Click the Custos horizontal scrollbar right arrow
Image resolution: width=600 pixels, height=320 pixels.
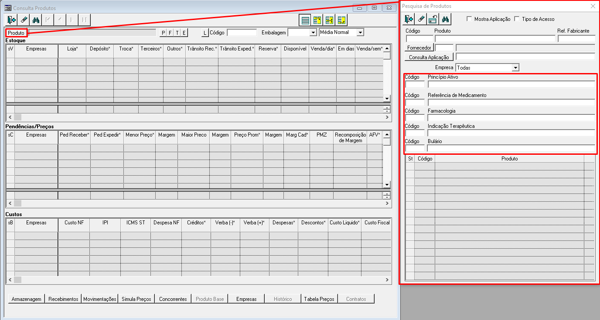pos(387,280)
